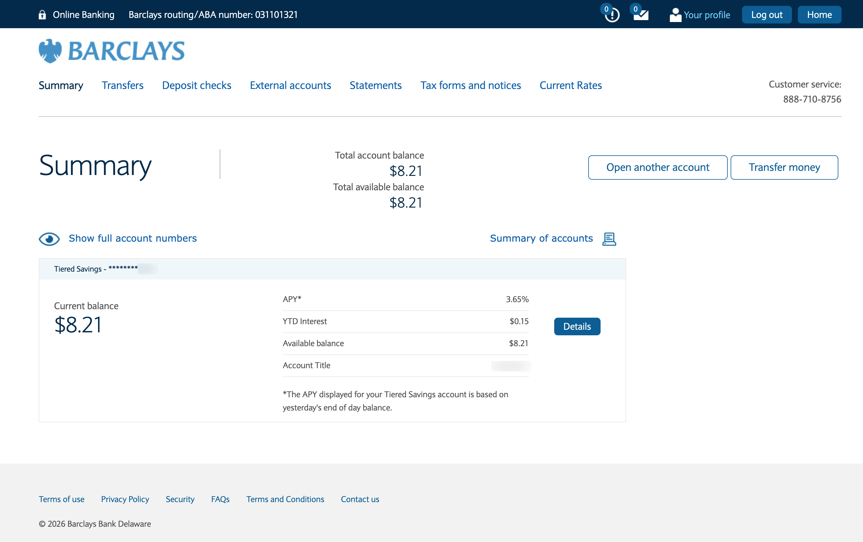Open the Summary tab
Image resolution: width=863 pixels, height=542 pixels.
61,85
